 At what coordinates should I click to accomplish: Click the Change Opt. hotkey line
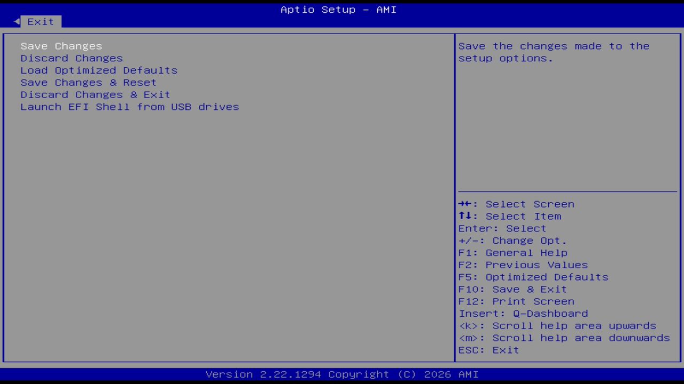(512, 241)
